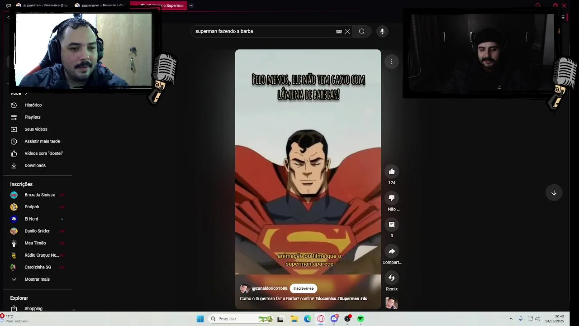Open Microsoft Edge from the taskbar
The height and width of the screenshot is (326, 579).
pyautogui.click(x=308, y=319)
